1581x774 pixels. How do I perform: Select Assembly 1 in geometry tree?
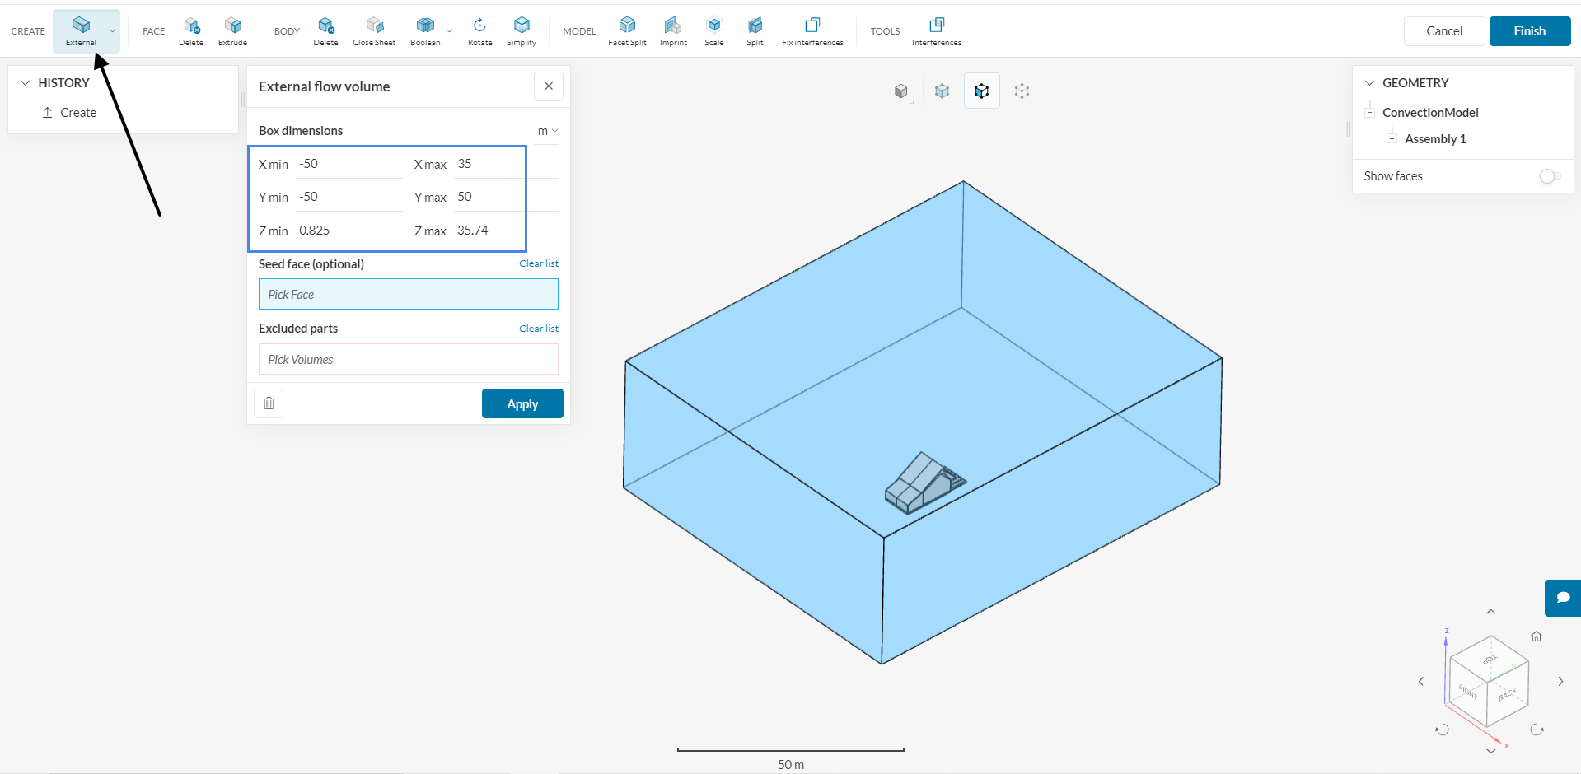click(1435, 139)
